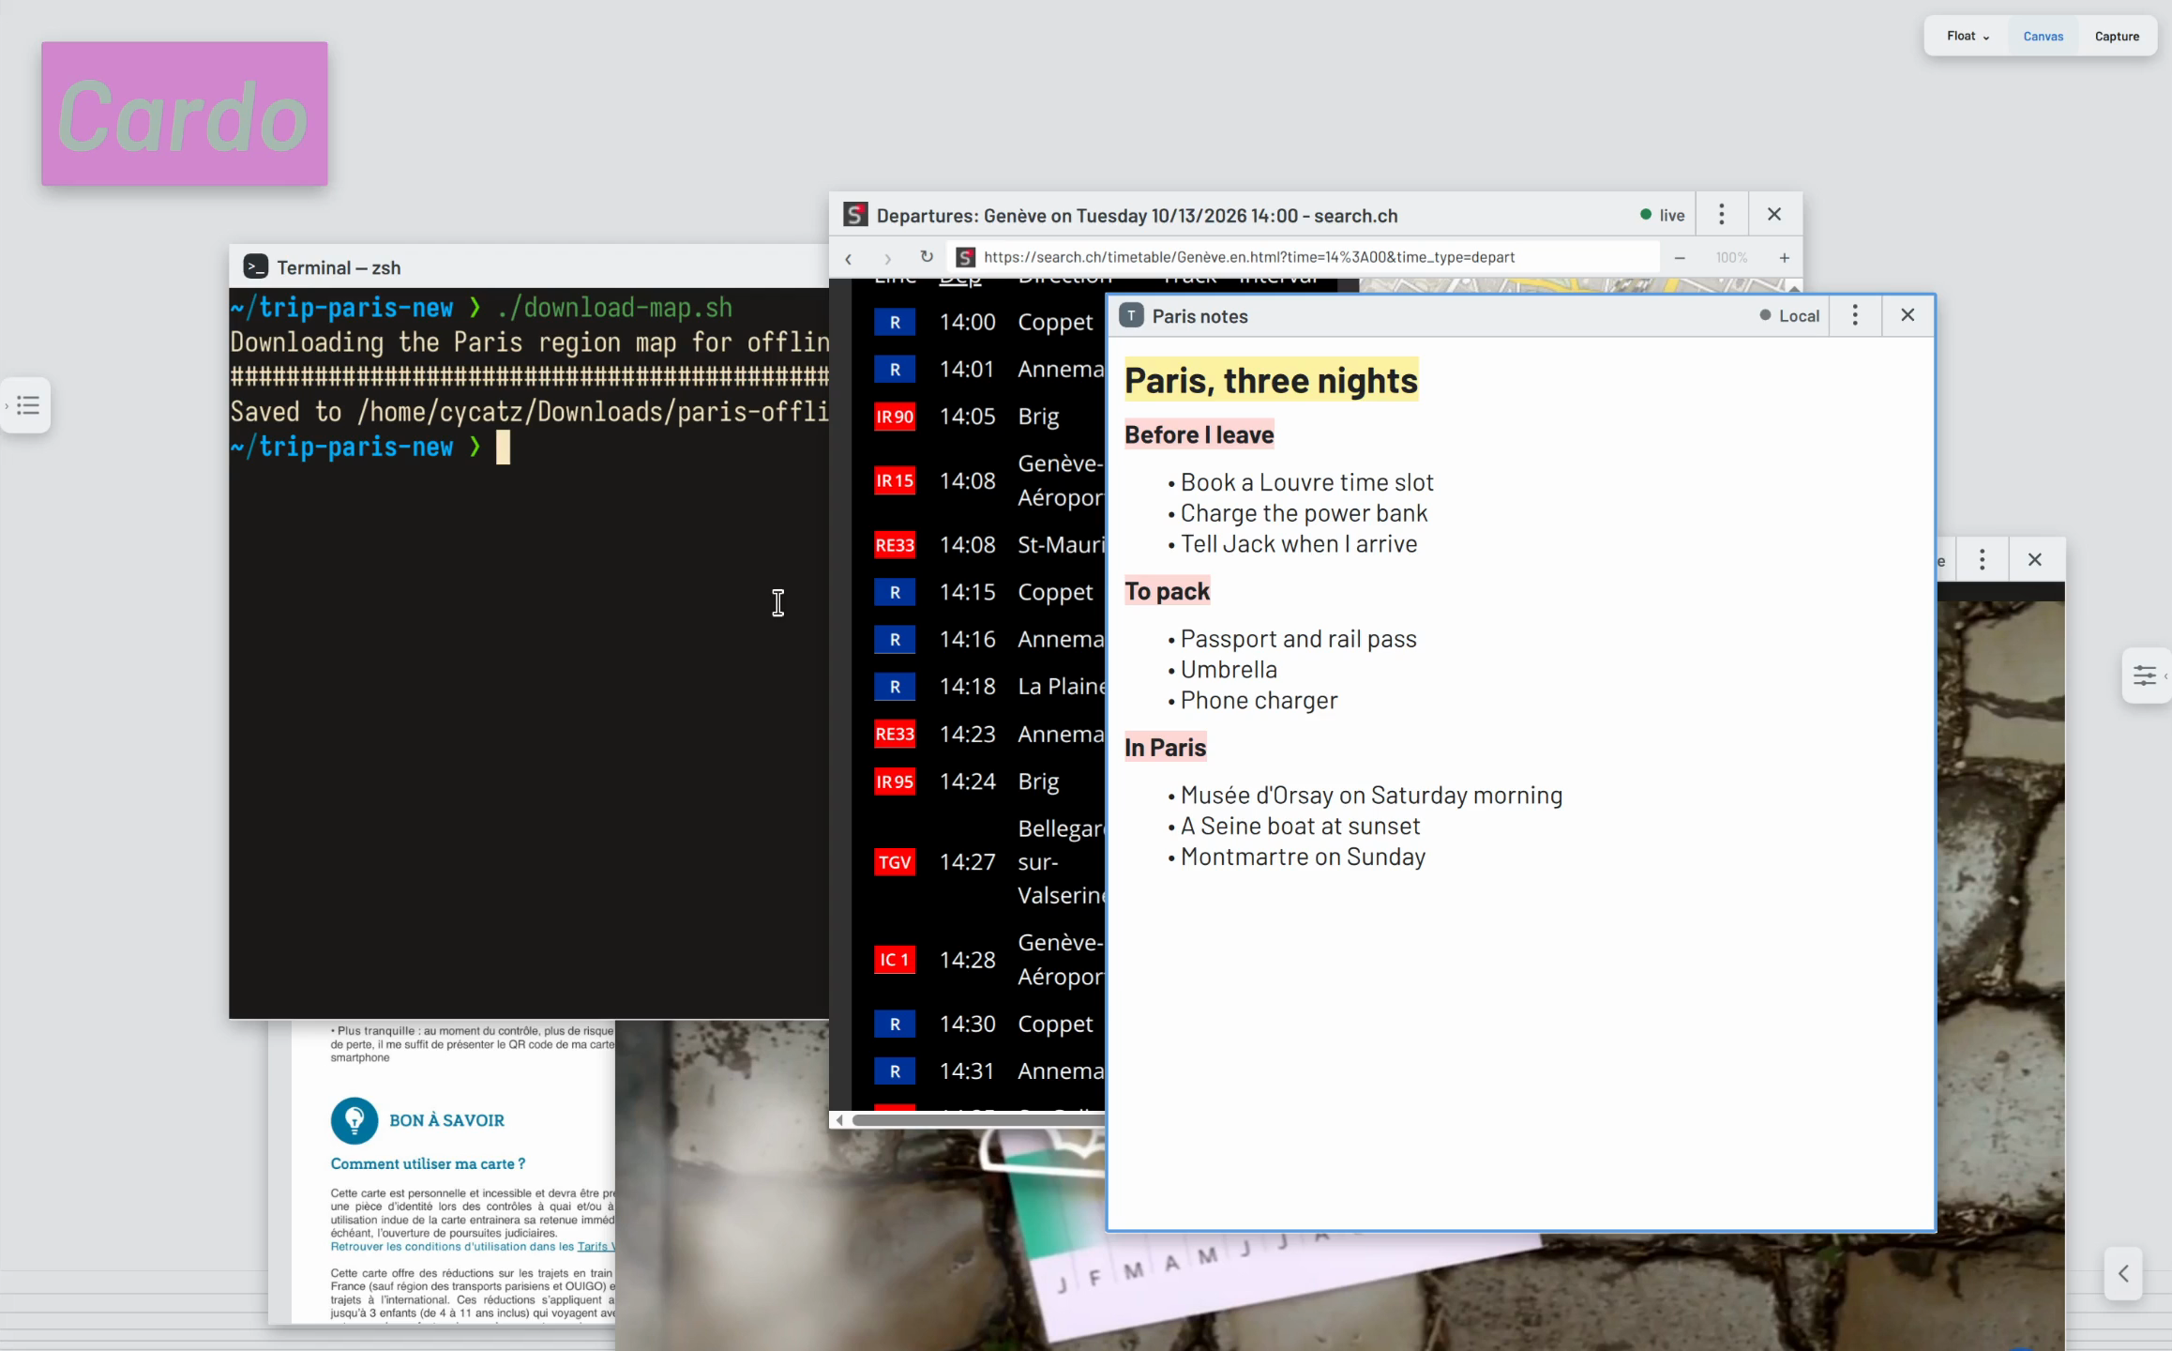Click the IC 1 line badge at 14:28
This screenshot has width=2172, height=1351.
click(x=895, y=960)
